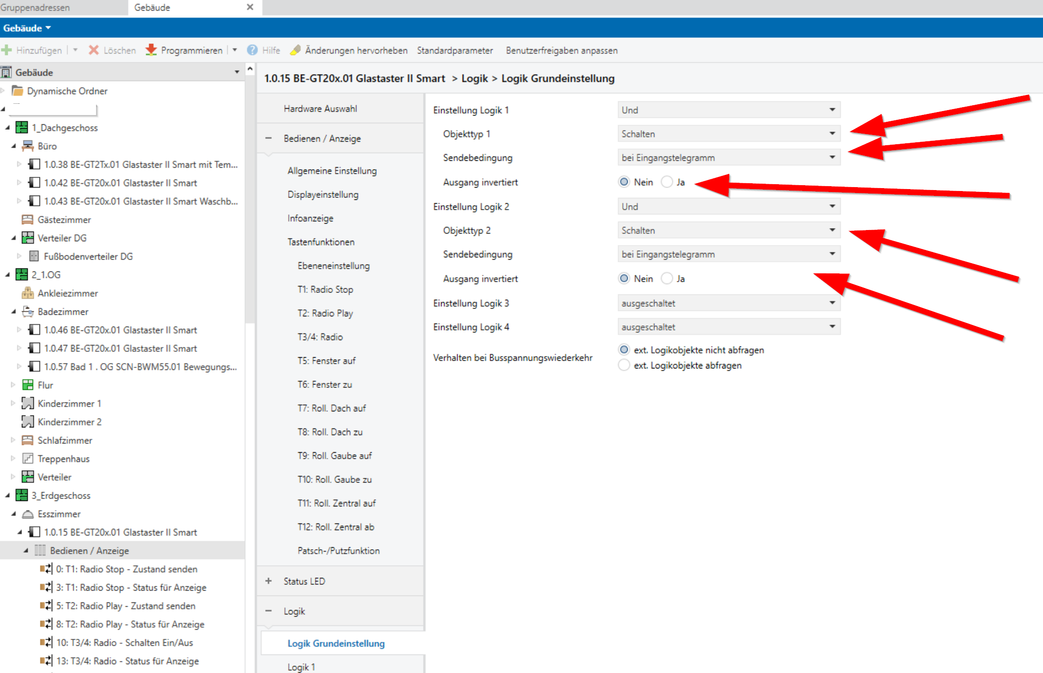Click Benutzerfreigaben anpassen button
The width and height of the screenshot is (1043, 673).
point(561,50)
